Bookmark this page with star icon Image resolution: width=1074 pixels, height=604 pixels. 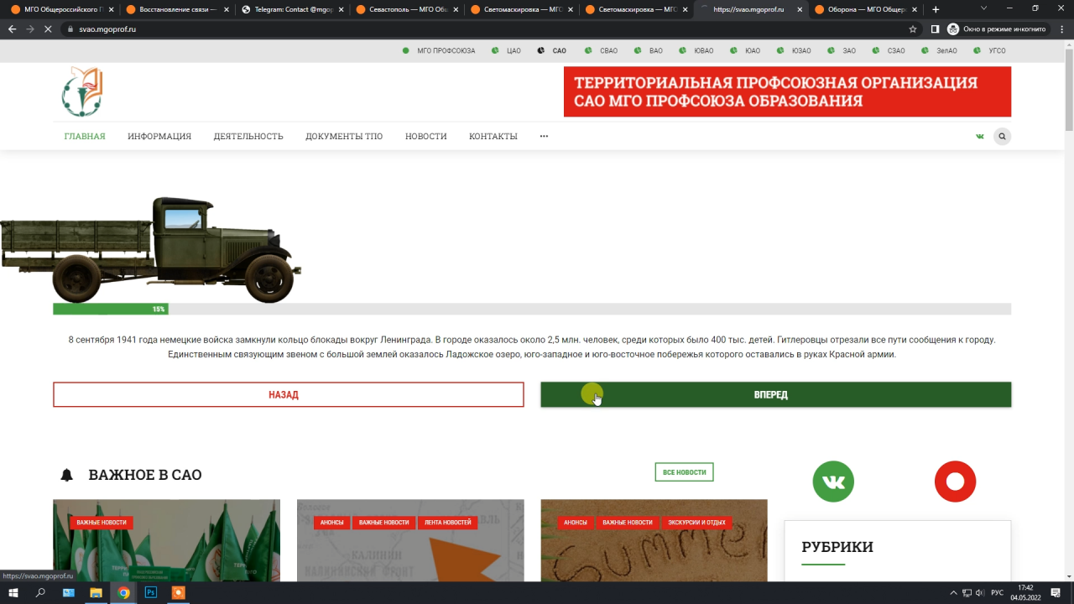pyautogui.click(x=913, y=29)
